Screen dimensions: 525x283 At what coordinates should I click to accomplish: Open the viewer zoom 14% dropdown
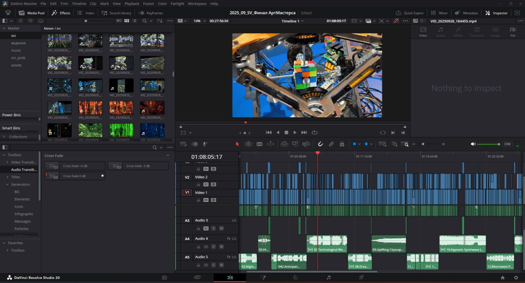199,21
